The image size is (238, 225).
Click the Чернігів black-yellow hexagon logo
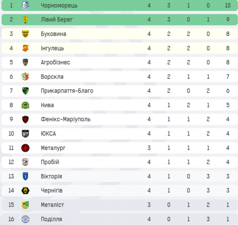tap(26, 190)
